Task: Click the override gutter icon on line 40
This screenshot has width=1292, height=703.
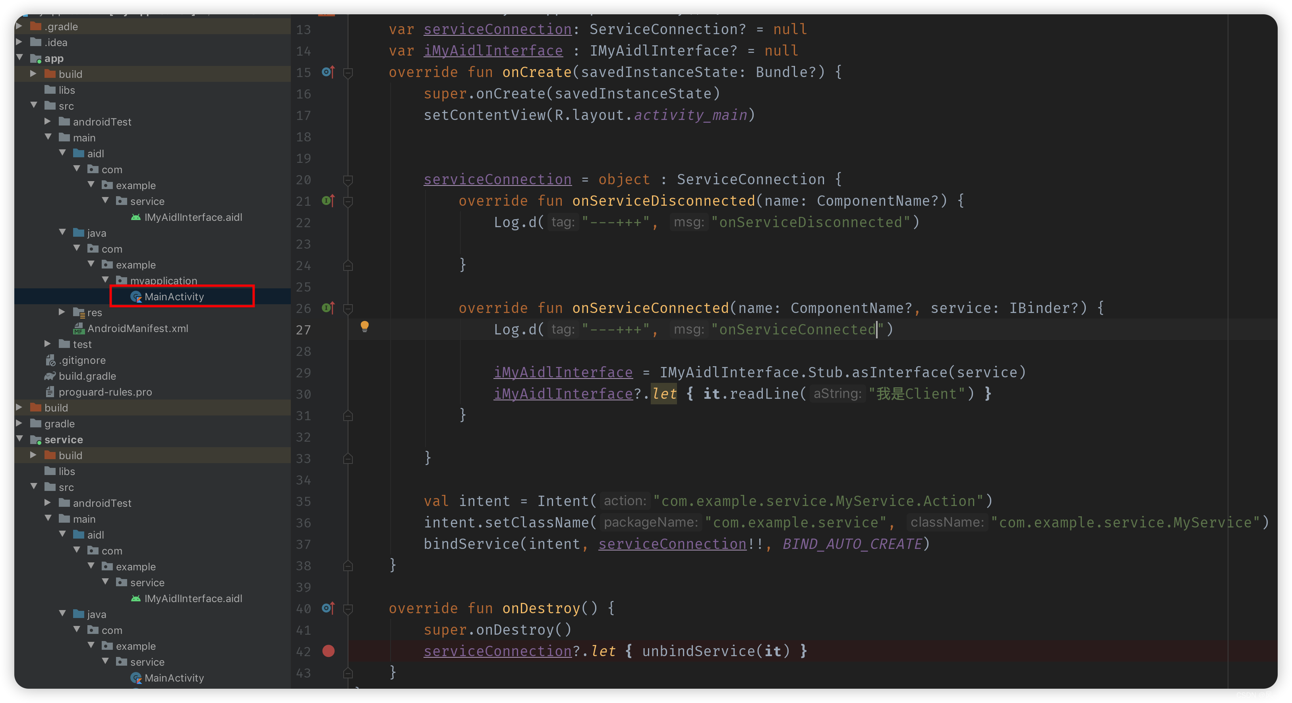Action: point(328,608)
